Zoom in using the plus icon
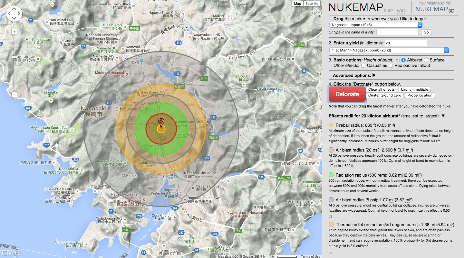 [14, 32]
